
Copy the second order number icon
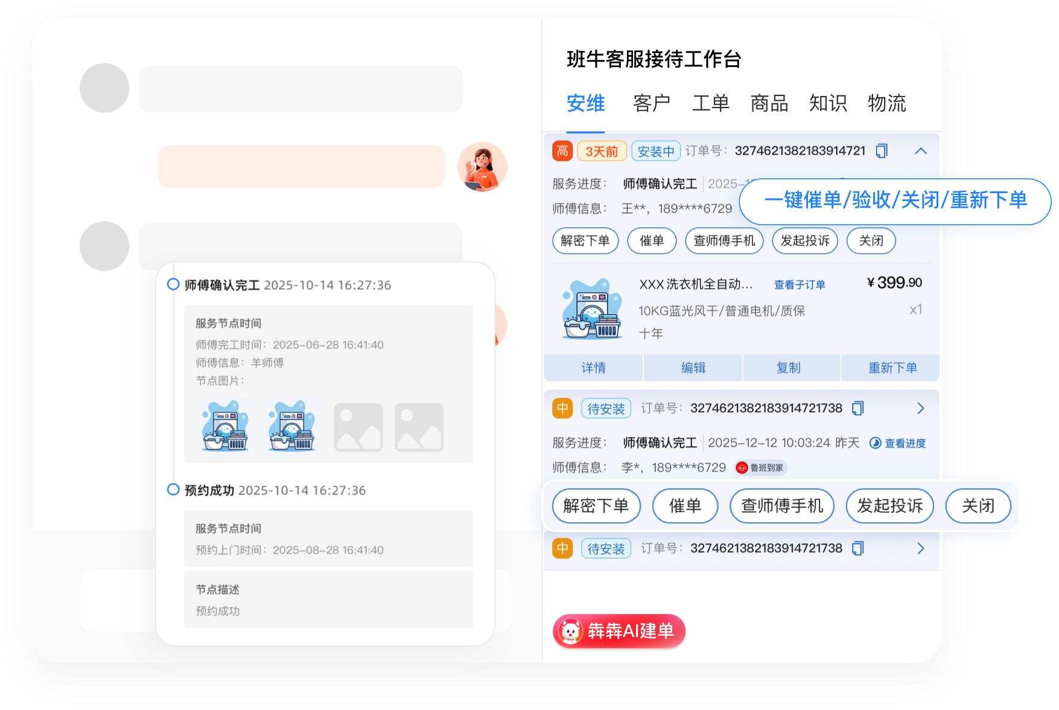pyautogui.click(x=858, y=409)
